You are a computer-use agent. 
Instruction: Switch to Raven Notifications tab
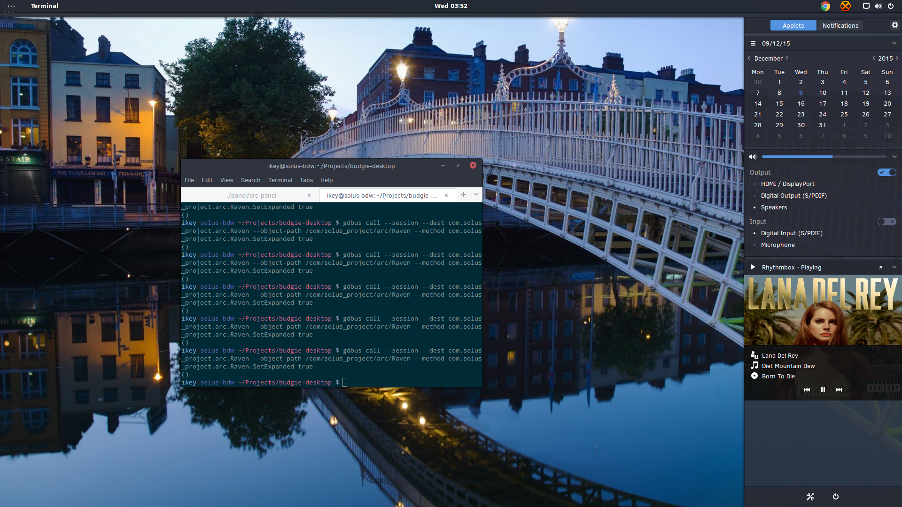840,25
